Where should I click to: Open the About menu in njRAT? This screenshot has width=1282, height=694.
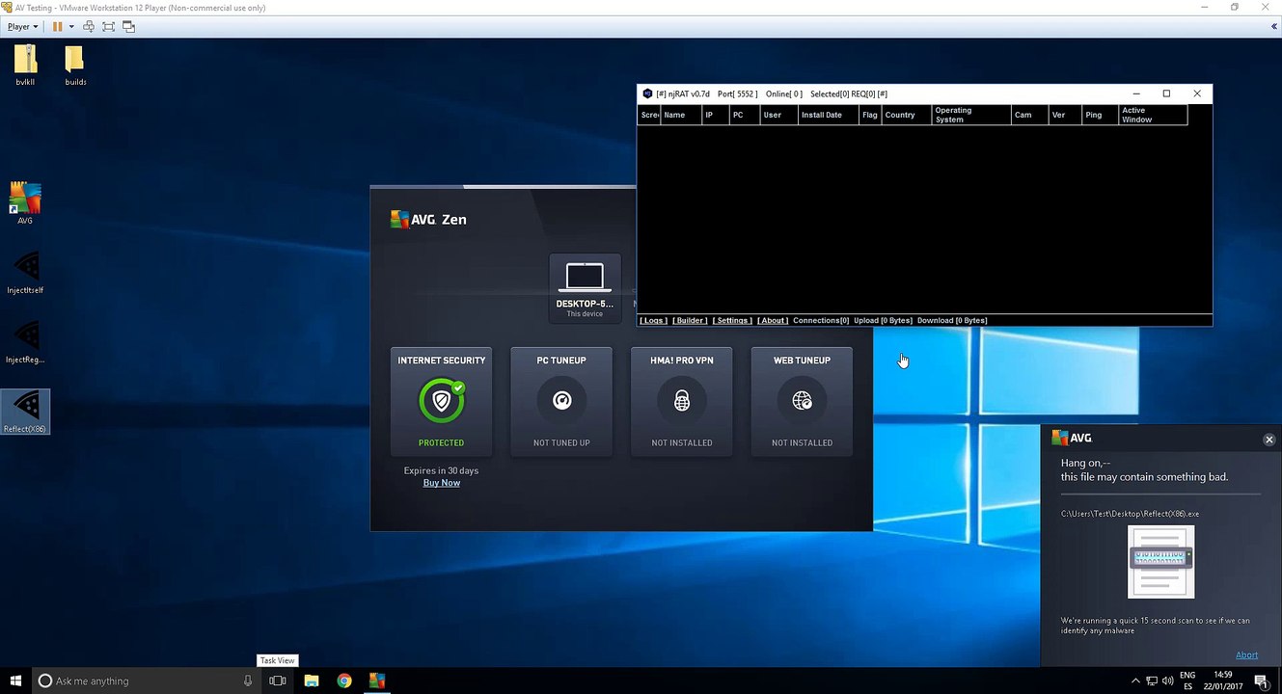[x=773, y=320]
